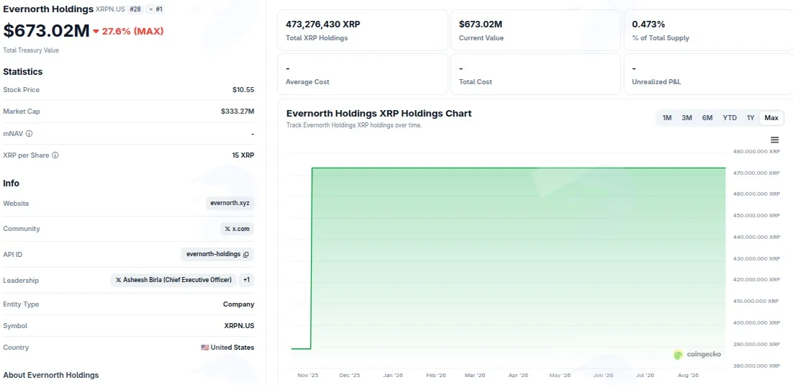Viewport: 793px width, 385px height.
Task: Click the #28 rank badge
Action: click(135, 9)
